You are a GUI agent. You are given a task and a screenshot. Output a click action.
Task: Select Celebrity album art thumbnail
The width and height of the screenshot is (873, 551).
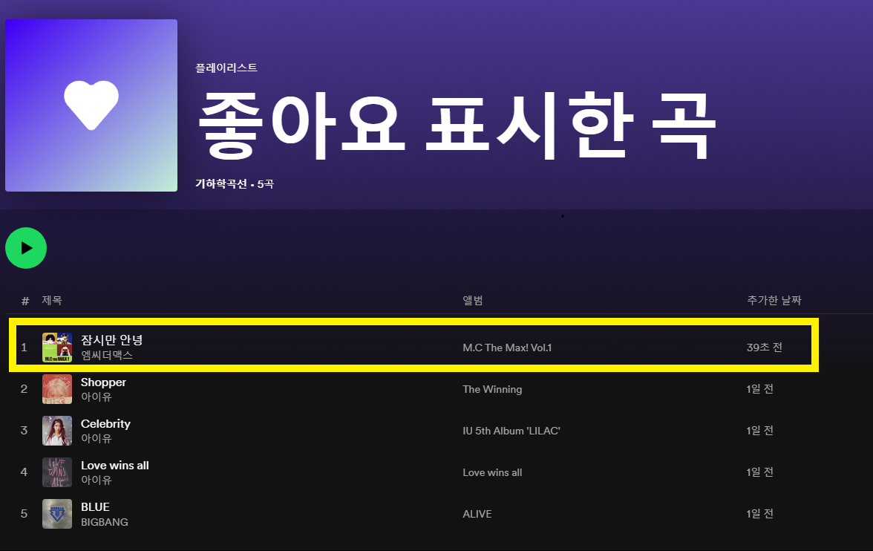point(56,431)
